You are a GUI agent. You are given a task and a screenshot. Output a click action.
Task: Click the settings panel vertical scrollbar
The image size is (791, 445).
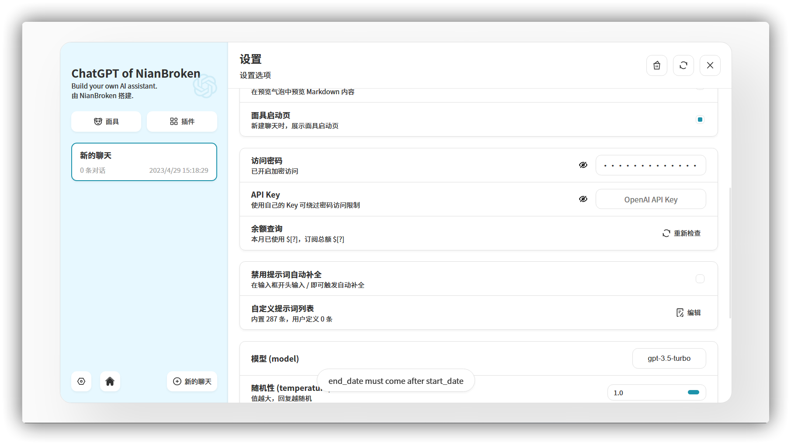(x=730, y=253)
